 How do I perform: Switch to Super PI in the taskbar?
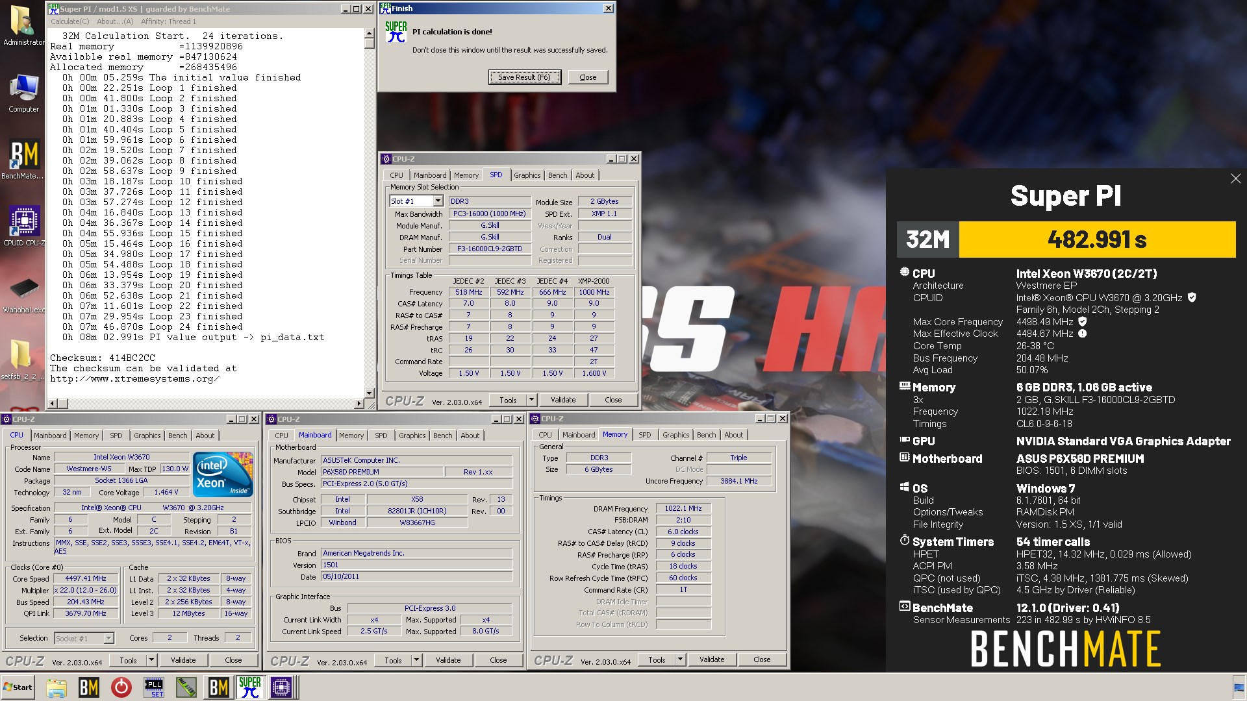pos(250,687)
